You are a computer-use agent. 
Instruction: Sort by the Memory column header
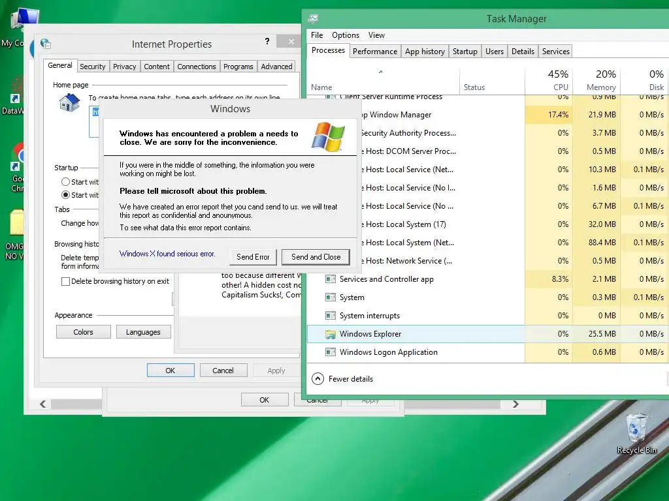tap(596, 80)
